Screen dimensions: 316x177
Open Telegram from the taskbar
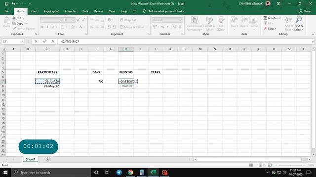click(x=119, y=173)
